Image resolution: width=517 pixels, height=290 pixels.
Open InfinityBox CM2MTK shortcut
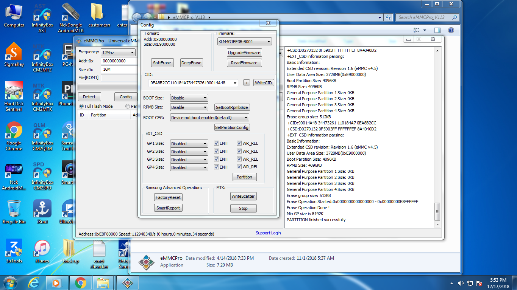[42, 97]
